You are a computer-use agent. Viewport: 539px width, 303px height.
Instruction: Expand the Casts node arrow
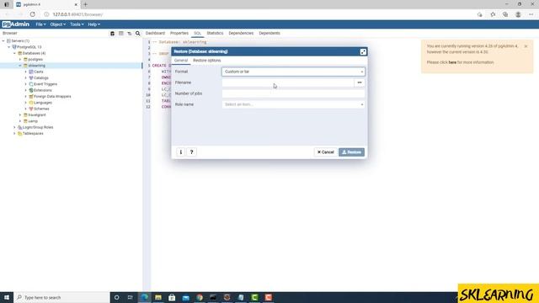(25, 72)
